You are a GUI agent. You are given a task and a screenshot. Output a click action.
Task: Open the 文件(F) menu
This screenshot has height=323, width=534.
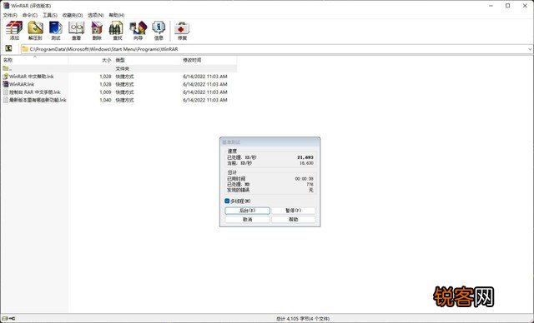pos(10,15)
